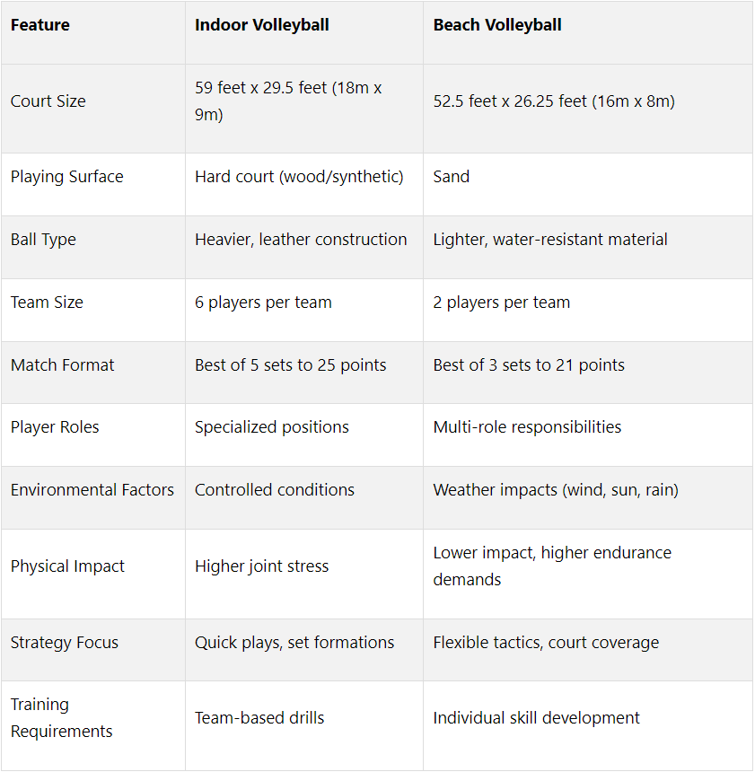
Task: Select the 'Indoor Volleyball' column header
Action: click(x=261, y=25)
